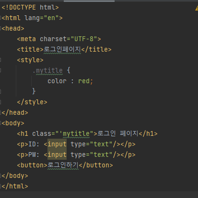Click the .mytitle CSS selector
This screenshot has height=198, width=198.
tap(47, 71)
